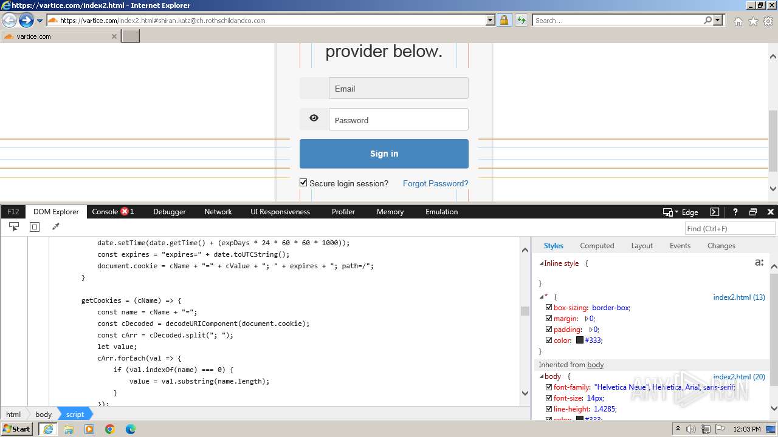Open the Emulation tab
Viewport: 778px width, 437px height.
(x=442, y=212)
